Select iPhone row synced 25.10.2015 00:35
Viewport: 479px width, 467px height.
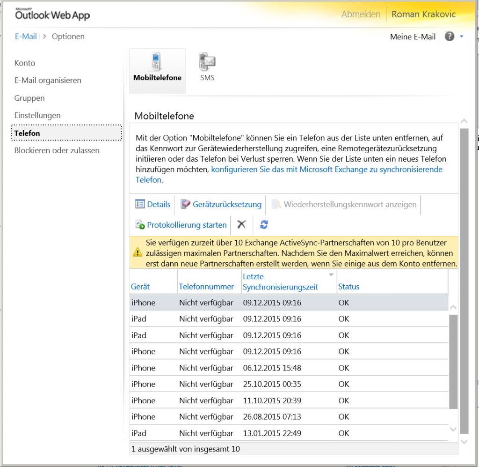(289, 384)
